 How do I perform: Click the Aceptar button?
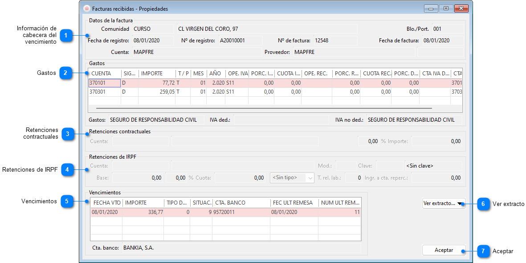[x=444, y=250]
